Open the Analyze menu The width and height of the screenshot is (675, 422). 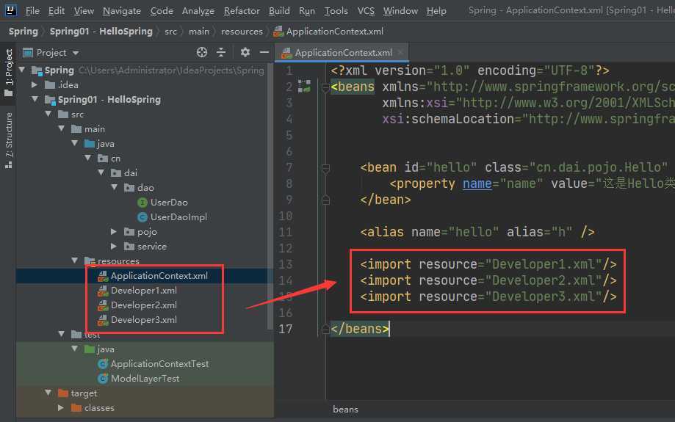tap(198, 11)
